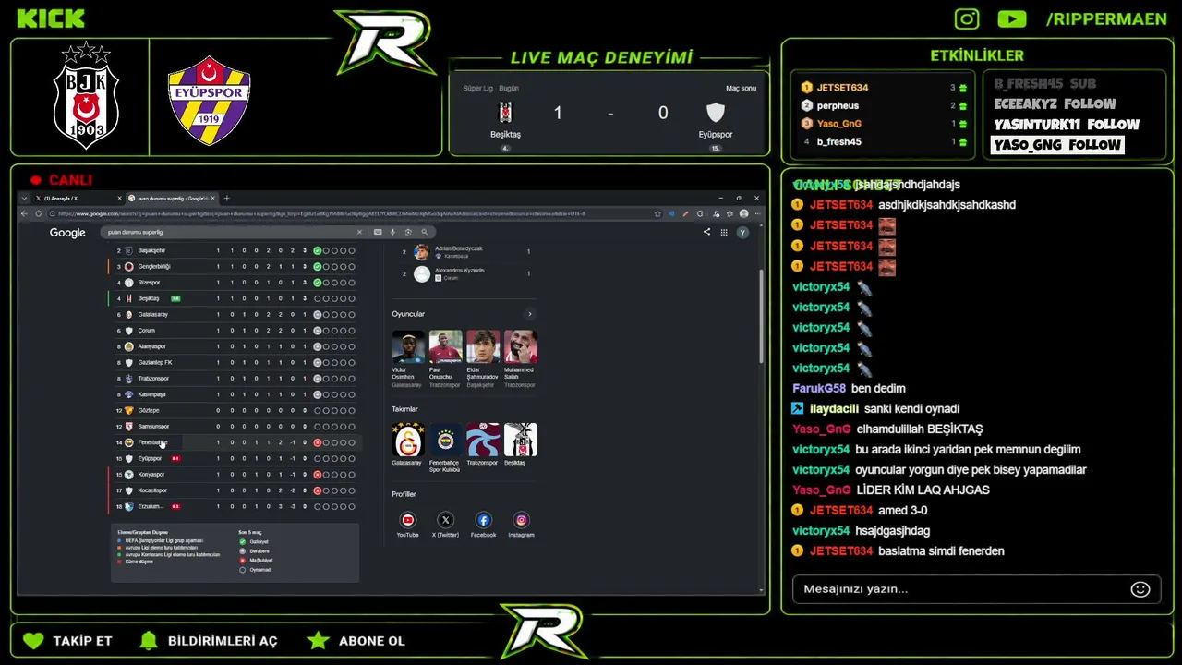
Task: Open the Trabzonspor team card under Takımlar
Action: click(x=483, y=445)
